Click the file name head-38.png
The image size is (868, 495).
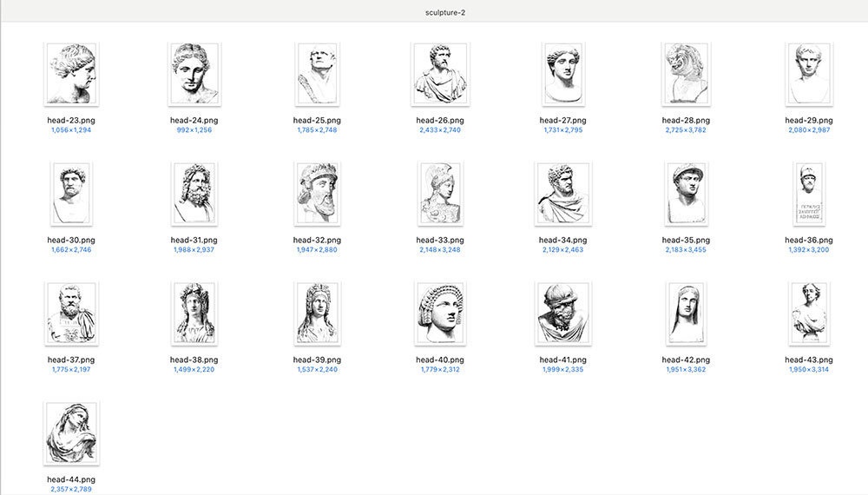click(194, 360)
